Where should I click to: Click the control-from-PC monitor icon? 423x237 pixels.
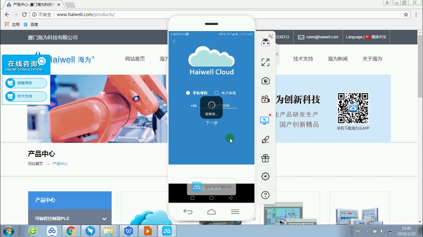(265, 120)
